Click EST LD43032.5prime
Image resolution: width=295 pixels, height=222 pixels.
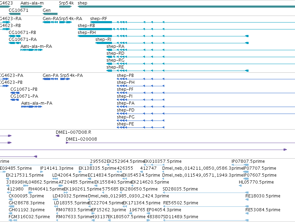(x=70, y=196)
